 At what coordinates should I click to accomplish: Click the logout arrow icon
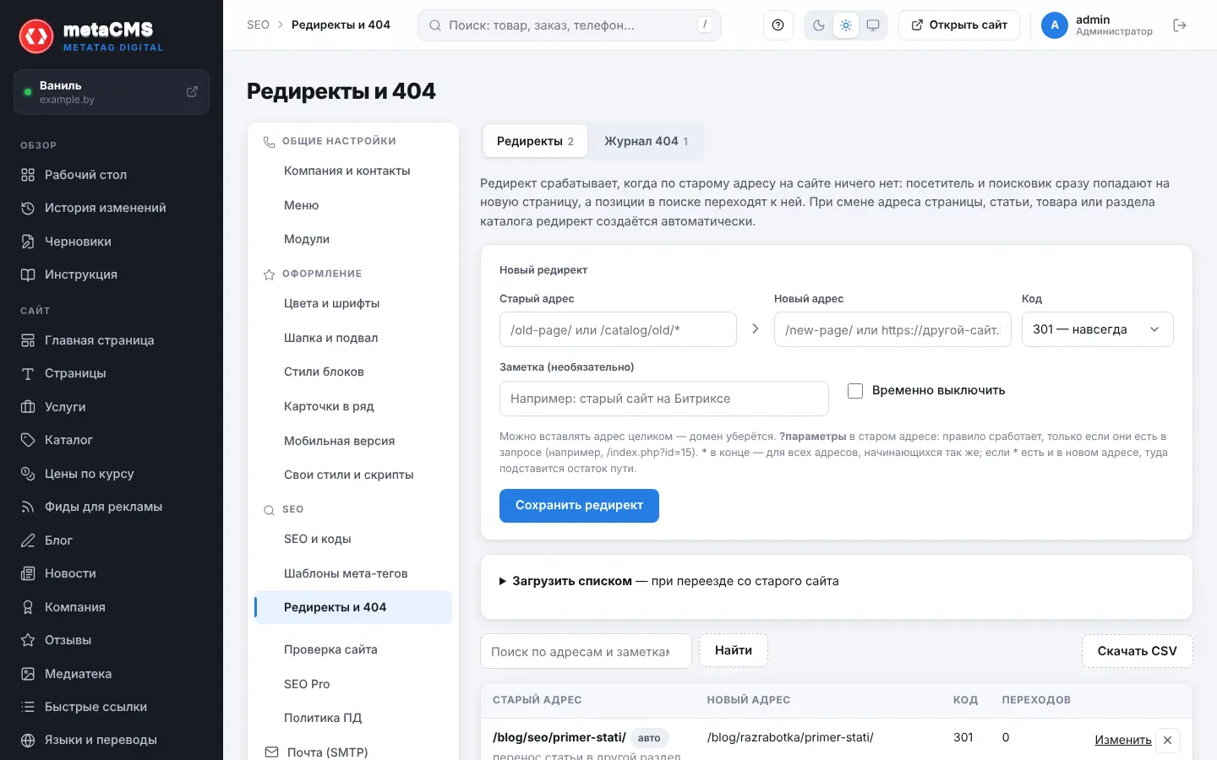(x=1180, y=25)
